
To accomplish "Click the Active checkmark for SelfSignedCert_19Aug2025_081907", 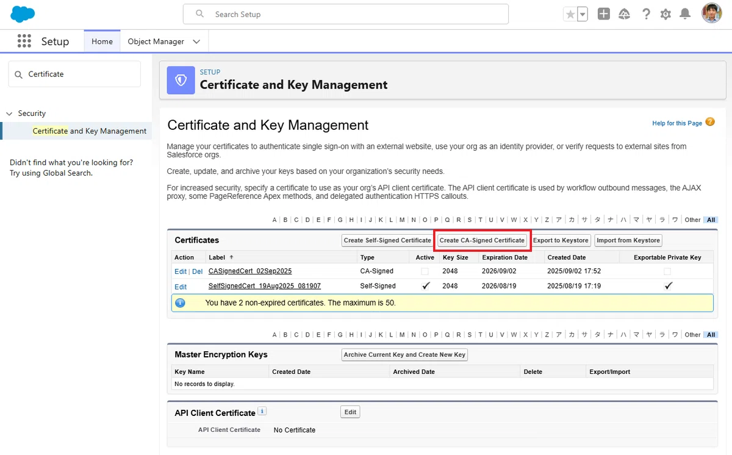I will pos(426,285).
